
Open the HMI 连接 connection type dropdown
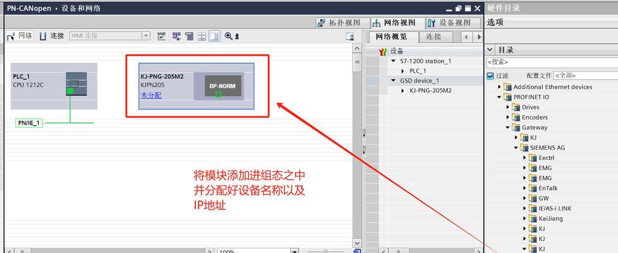[x=146, y=36]
